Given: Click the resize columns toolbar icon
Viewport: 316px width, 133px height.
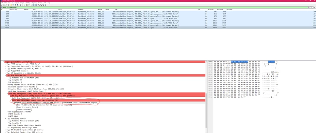Looking at the screenshot, I should click(x=45, y=5).
